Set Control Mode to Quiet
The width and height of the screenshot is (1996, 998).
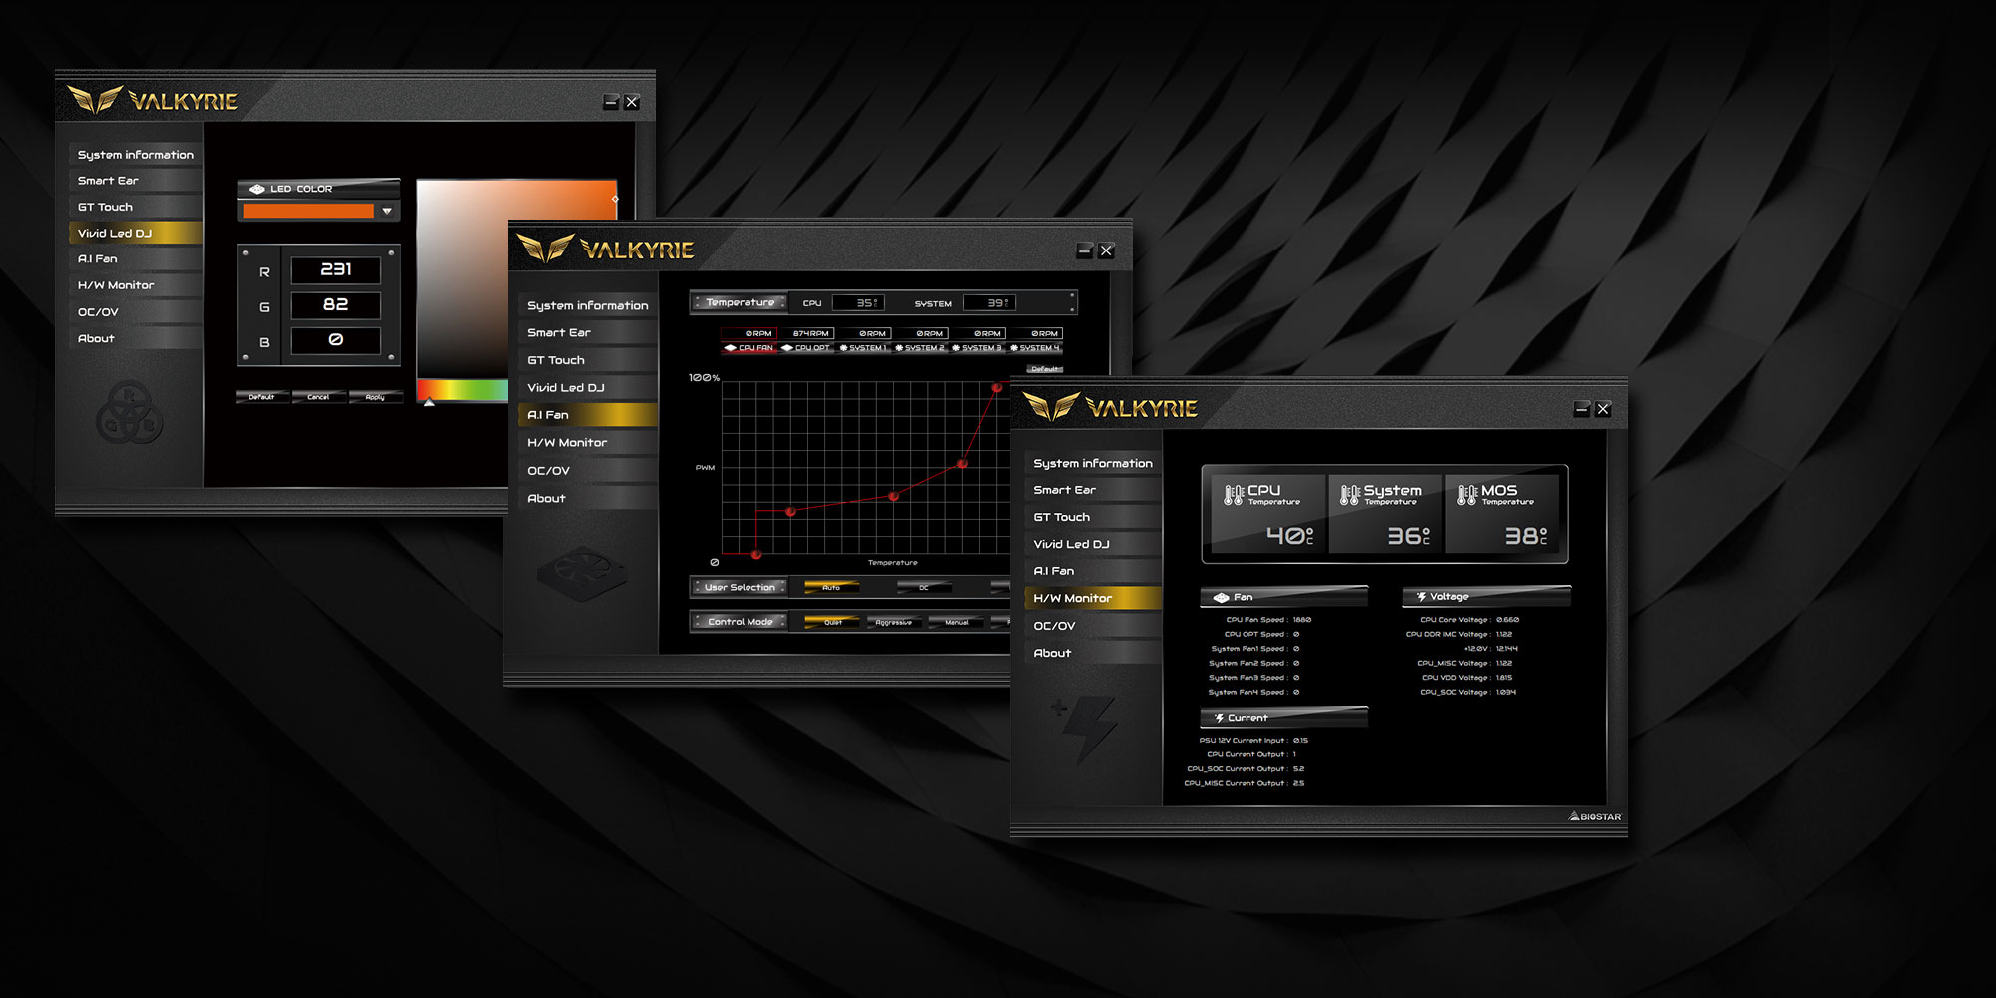(x=833, y=622)
